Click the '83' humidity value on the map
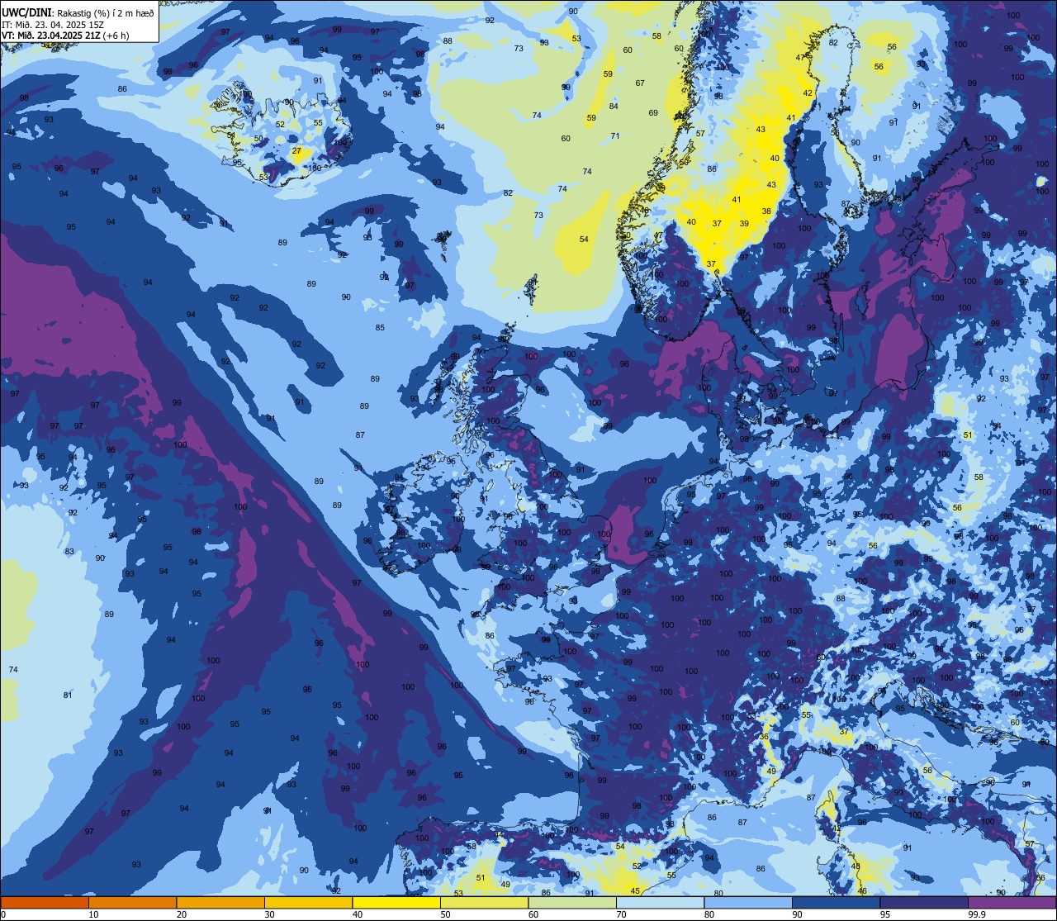The image size is (1057, 921). [x=69, y=552]
